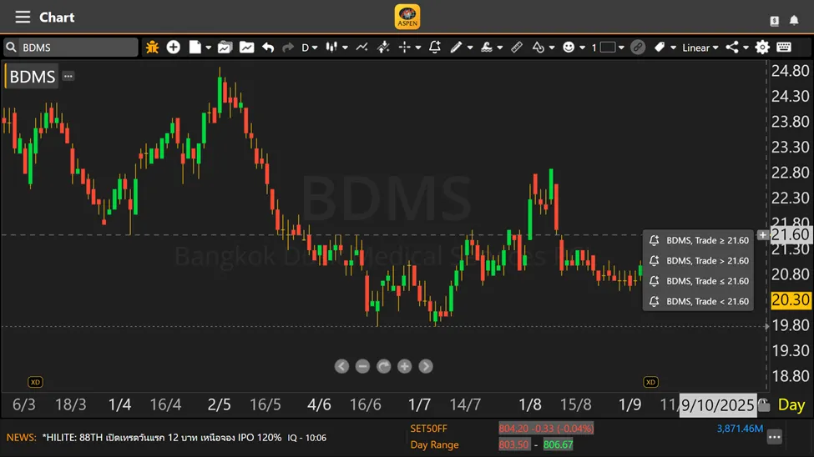Click the undo arrow in toolbar
The width and height of the screenshot is (814, 457).
tap(267, 48)
